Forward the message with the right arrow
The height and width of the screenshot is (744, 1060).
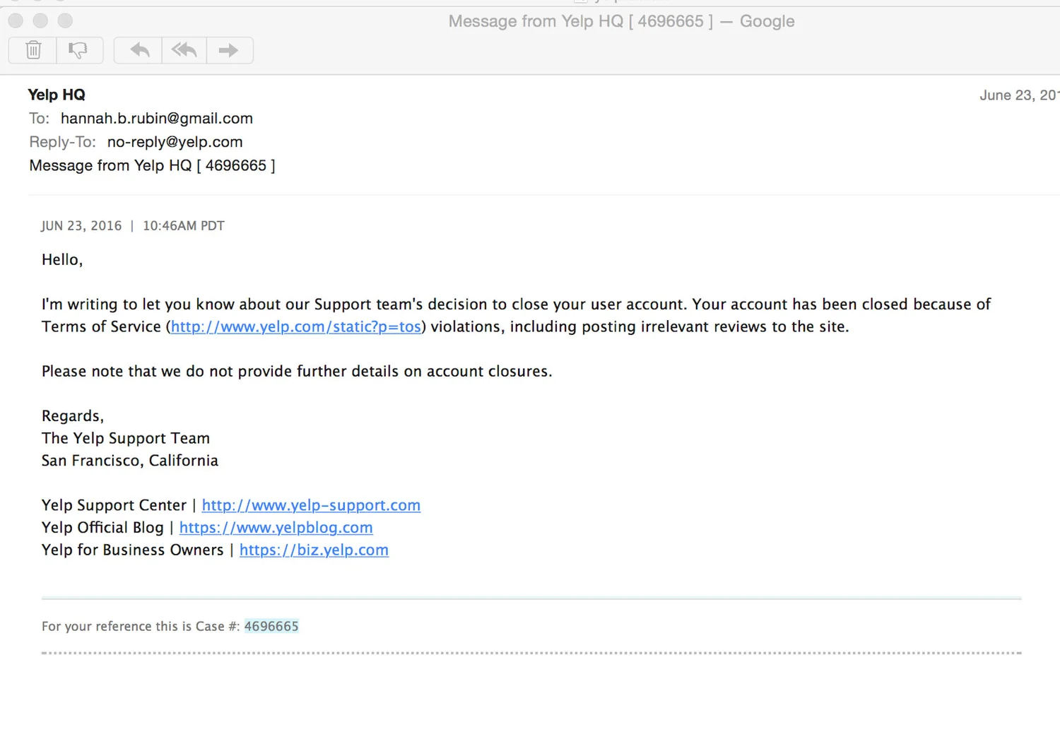(x=229, y=50)
